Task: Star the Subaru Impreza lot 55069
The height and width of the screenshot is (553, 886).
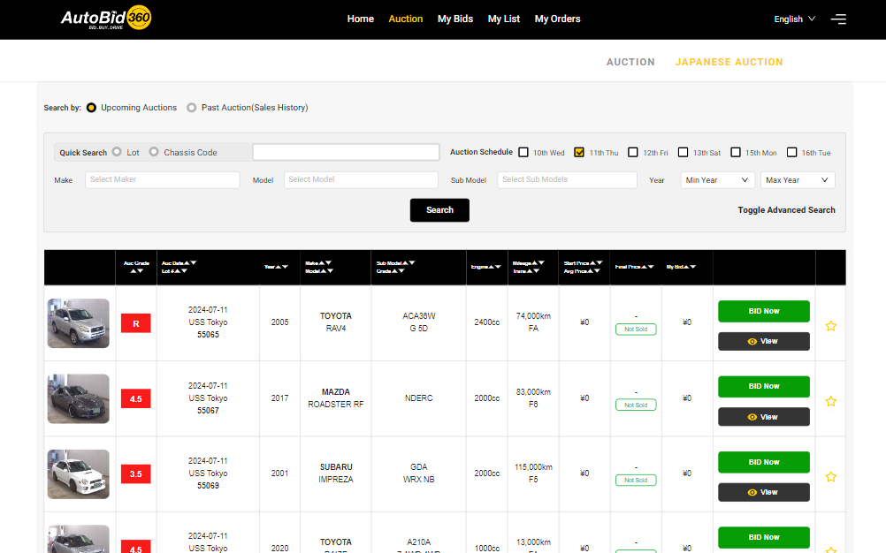Action: [x=830, y=477]
